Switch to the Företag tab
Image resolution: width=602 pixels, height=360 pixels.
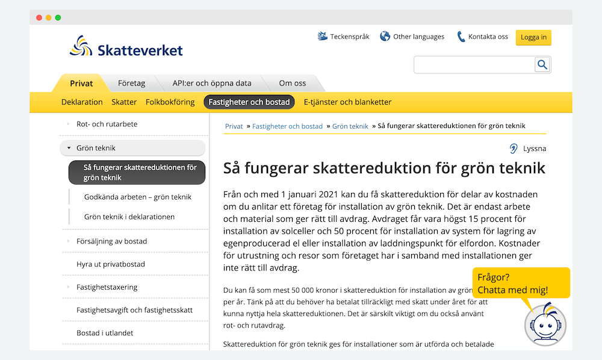(x=132, y=83)
